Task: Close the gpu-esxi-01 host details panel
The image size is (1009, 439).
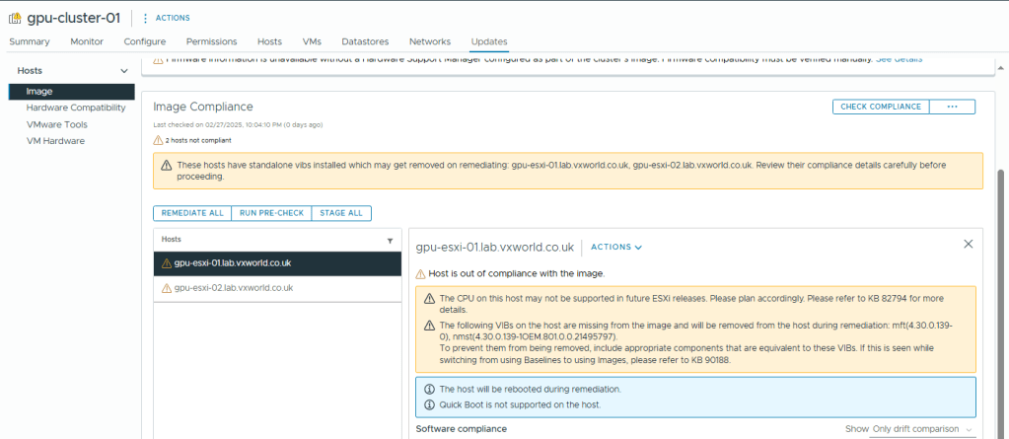Action: point(968,244)
